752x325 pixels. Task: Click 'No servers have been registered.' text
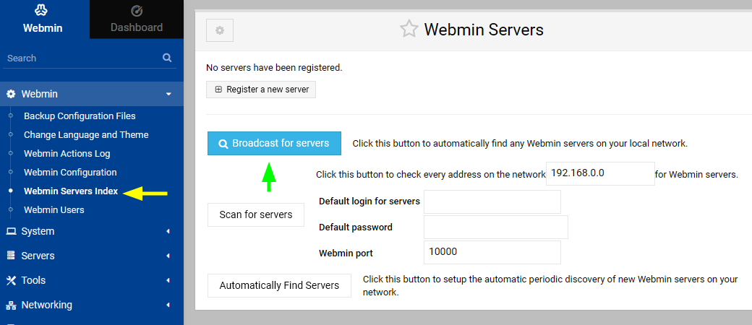tap(274, 68)
